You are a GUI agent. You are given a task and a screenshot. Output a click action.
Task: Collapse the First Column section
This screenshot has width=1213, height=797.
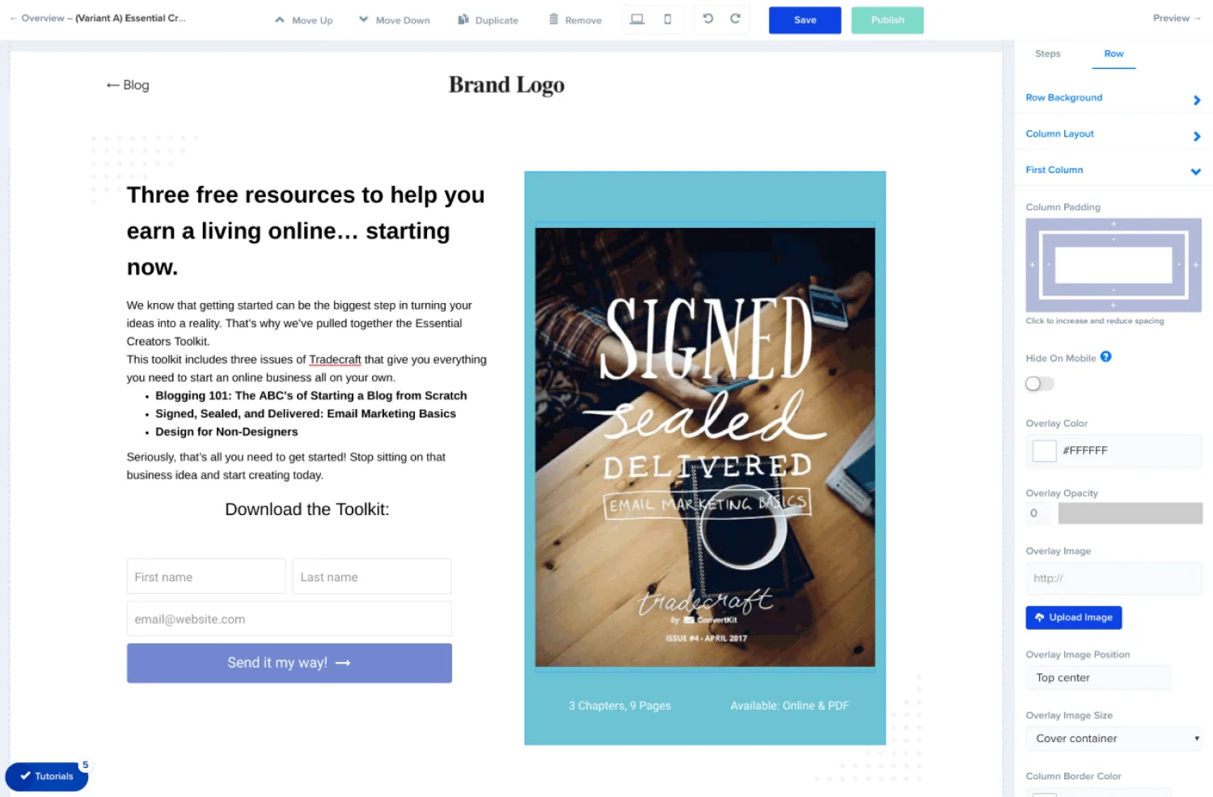pyautogui.click(x=1113, y=171)
